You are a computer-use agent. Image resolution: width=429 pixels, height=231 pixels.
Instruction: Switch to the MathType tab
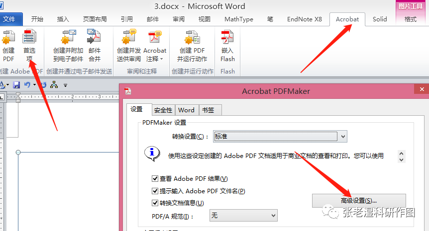point(238,19)
